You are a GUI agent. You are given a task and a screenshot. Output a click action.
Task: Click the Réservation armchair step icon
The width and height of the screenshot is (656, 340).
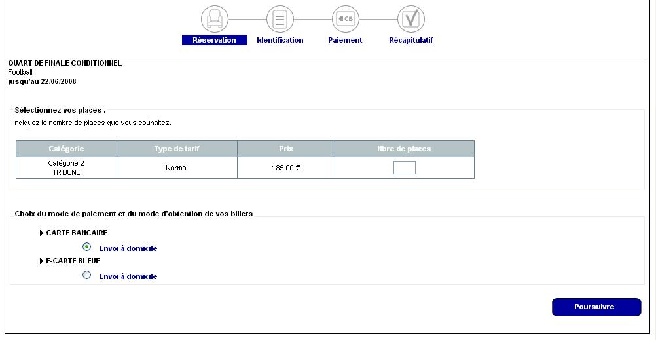pyautogui.click(x=215, y=19)
